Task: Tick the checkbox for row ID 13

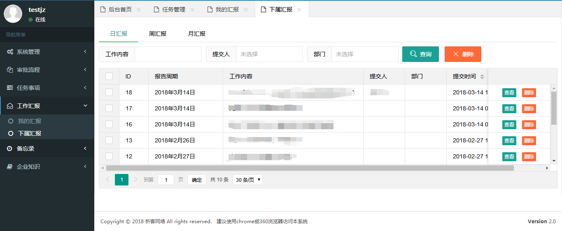Action: (x=109, y=140)
